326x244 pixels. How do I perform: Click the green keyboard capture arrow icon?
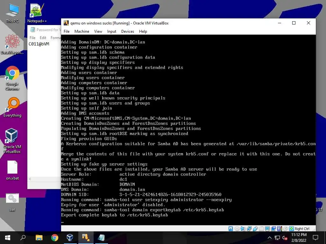[x=292, y=229]
